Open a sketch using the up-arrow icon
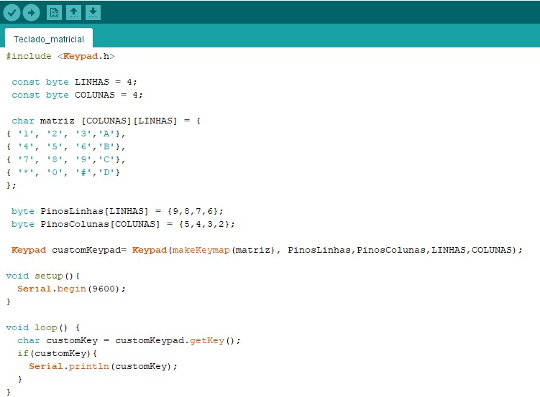The width and height of the screenshot is (540, 397). [73, 12]
